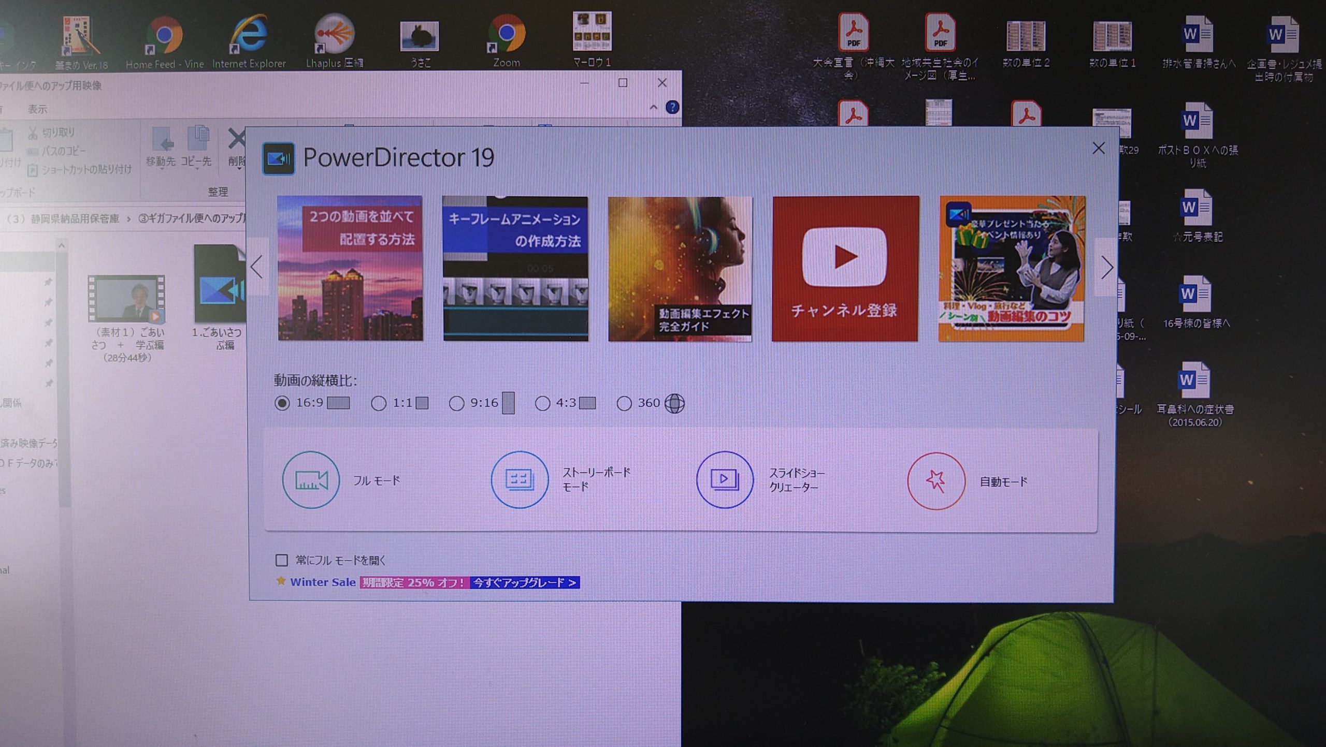Open 大会宣言 PDF desktop file
The image size is (1326, 747).
point(853,47)
